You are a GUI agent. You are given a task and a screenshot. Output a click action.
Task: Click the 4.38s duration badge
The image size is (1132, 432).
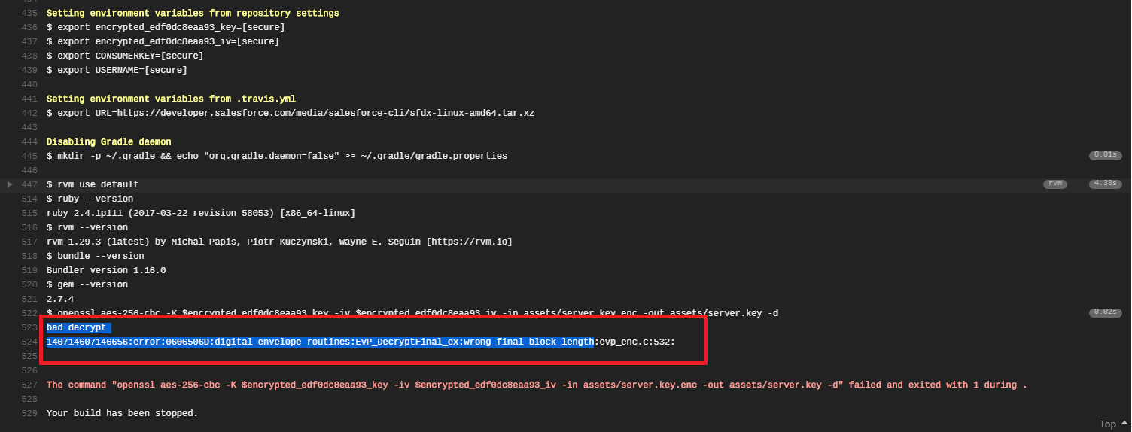[1103, 184]
